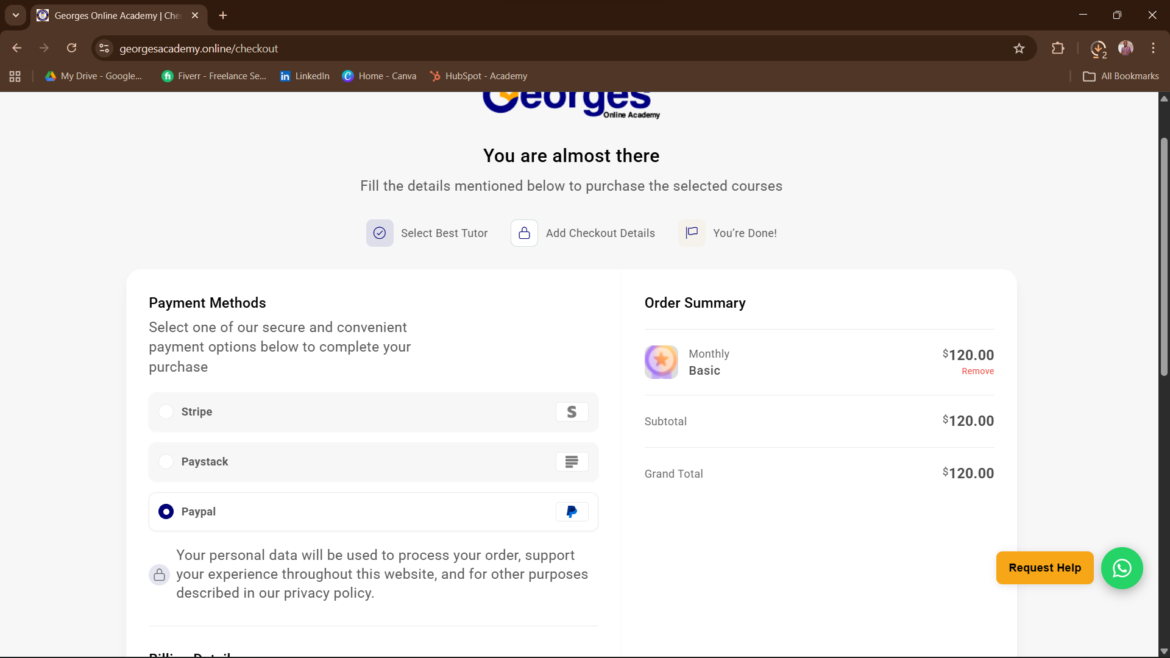
Task: Select the Paystack payment radio button
Action: coord(166,462)
